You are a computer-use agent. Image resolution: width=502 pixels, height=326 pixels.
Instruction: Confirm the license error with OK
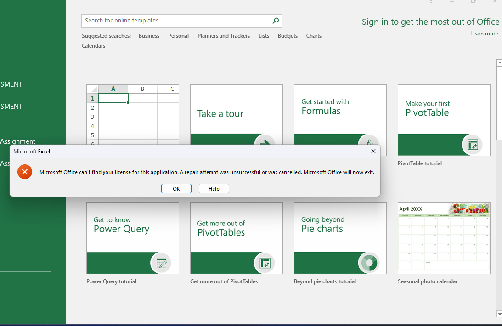176,189
